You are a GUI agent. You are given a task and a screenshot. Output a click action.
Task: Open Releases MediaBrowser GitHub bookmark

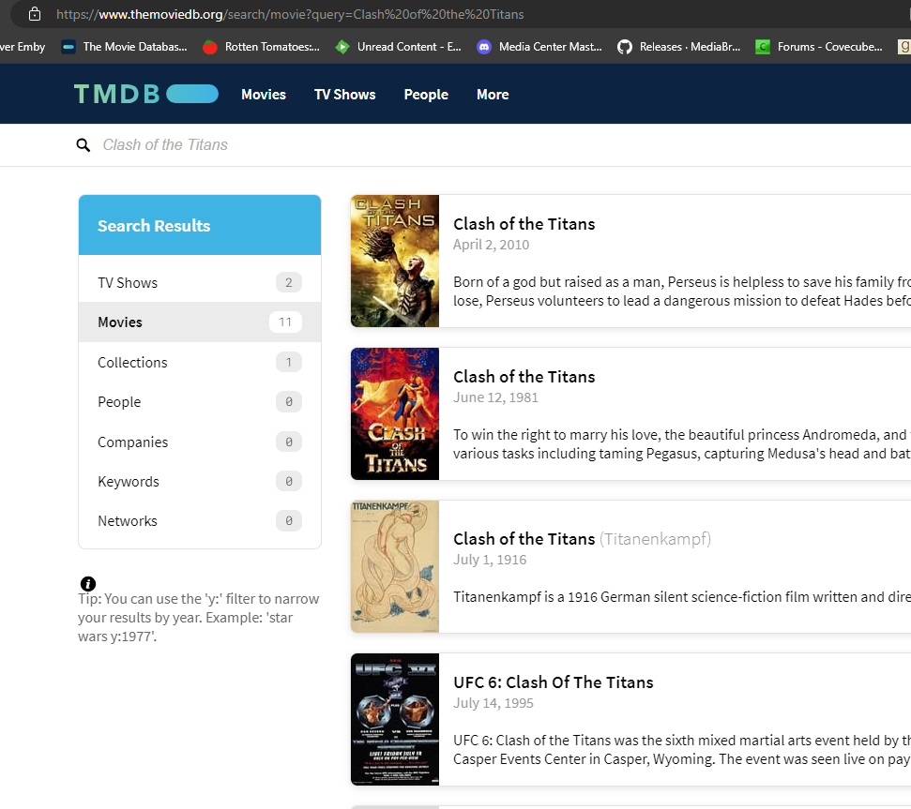pyautogui.click(x=679, y=47)
